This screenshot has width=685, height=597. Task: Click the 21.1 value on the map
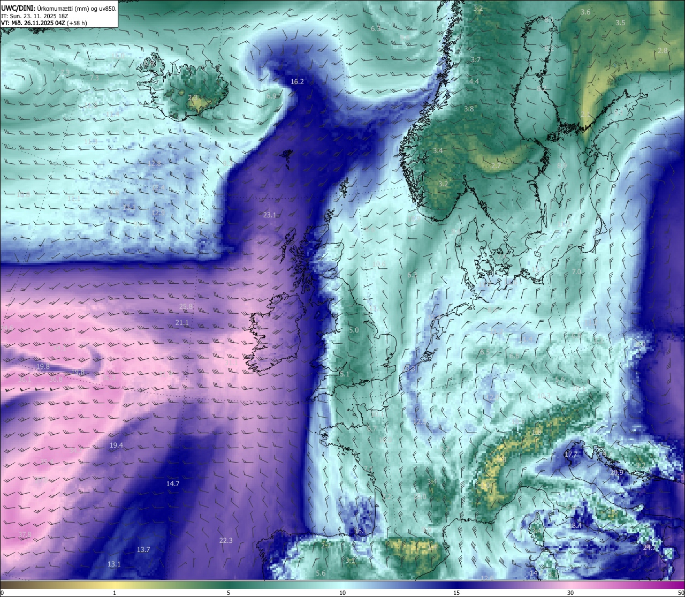(x=182, y=323)
